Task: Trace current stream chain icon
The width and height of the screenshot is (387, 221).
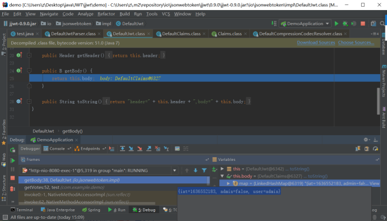Action: pyautogui.click(x=186, y=149)
